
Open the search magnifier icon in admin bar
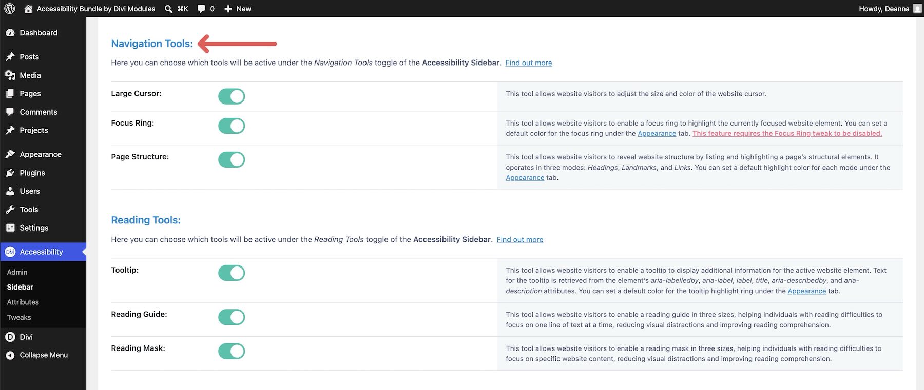[168, 9]
